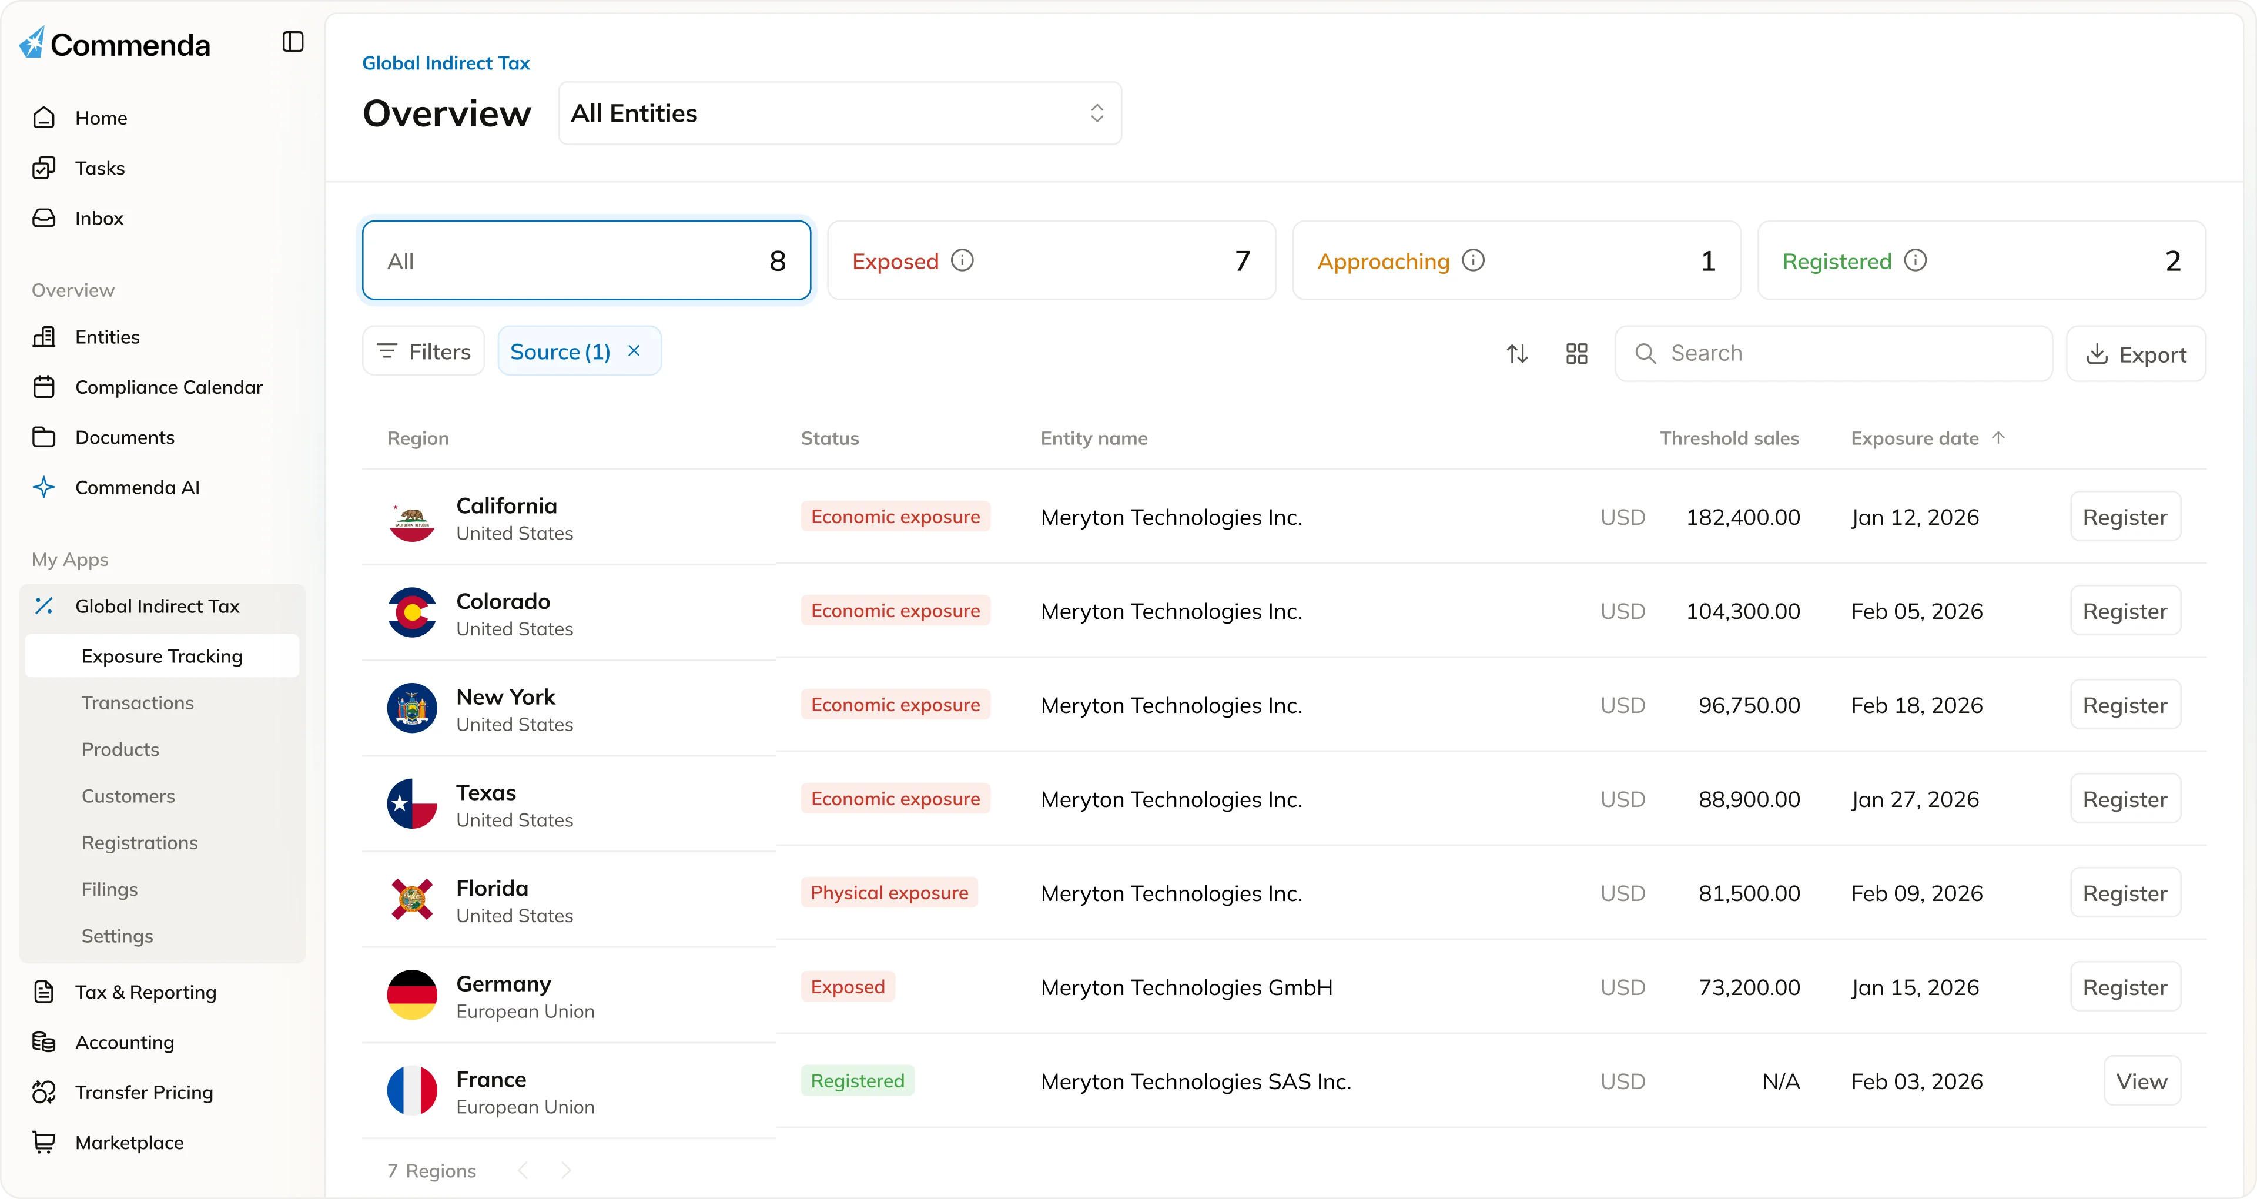Remove the Source filter with X
The image size is (2257, 1199).
[x=634, y=350]
